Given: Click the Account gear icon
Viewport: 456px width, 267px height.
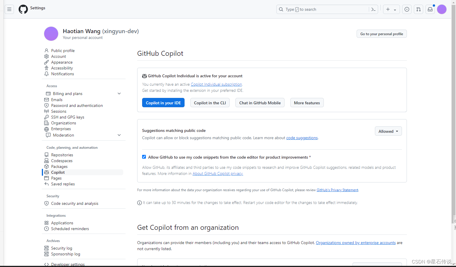Looking at the screenshot, I should point(47,56).
